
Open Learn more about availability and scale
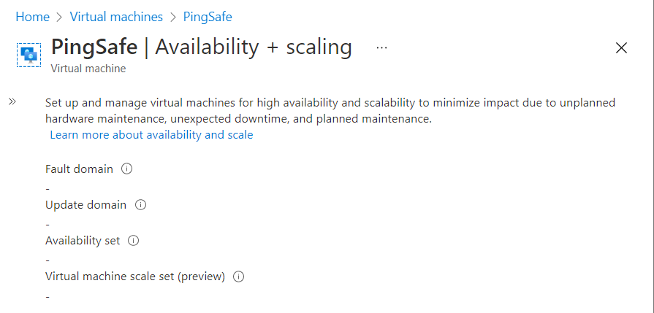tap(151, 135)
